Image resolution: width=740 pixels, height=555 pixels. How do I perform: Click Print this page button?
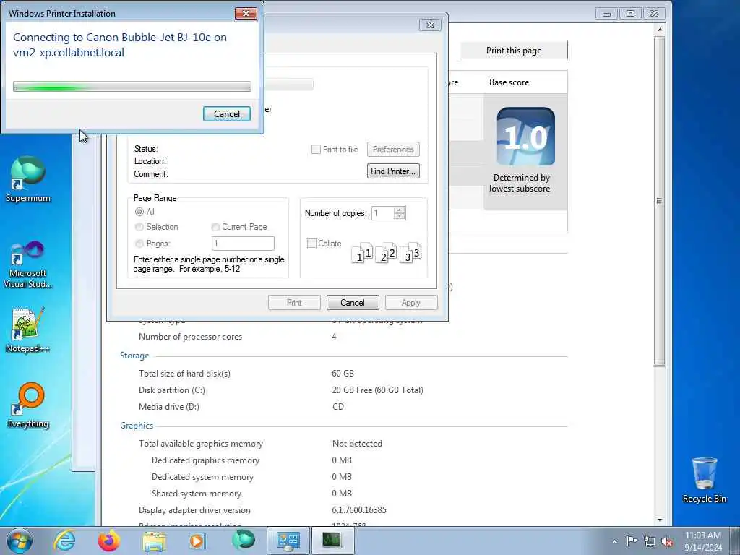(x=514, y=51)
